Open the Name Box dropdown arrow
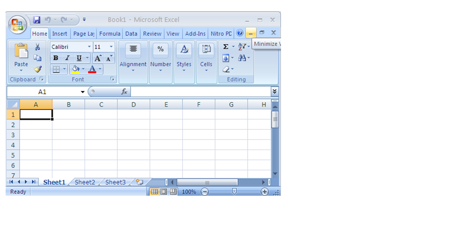 (83, 92)
